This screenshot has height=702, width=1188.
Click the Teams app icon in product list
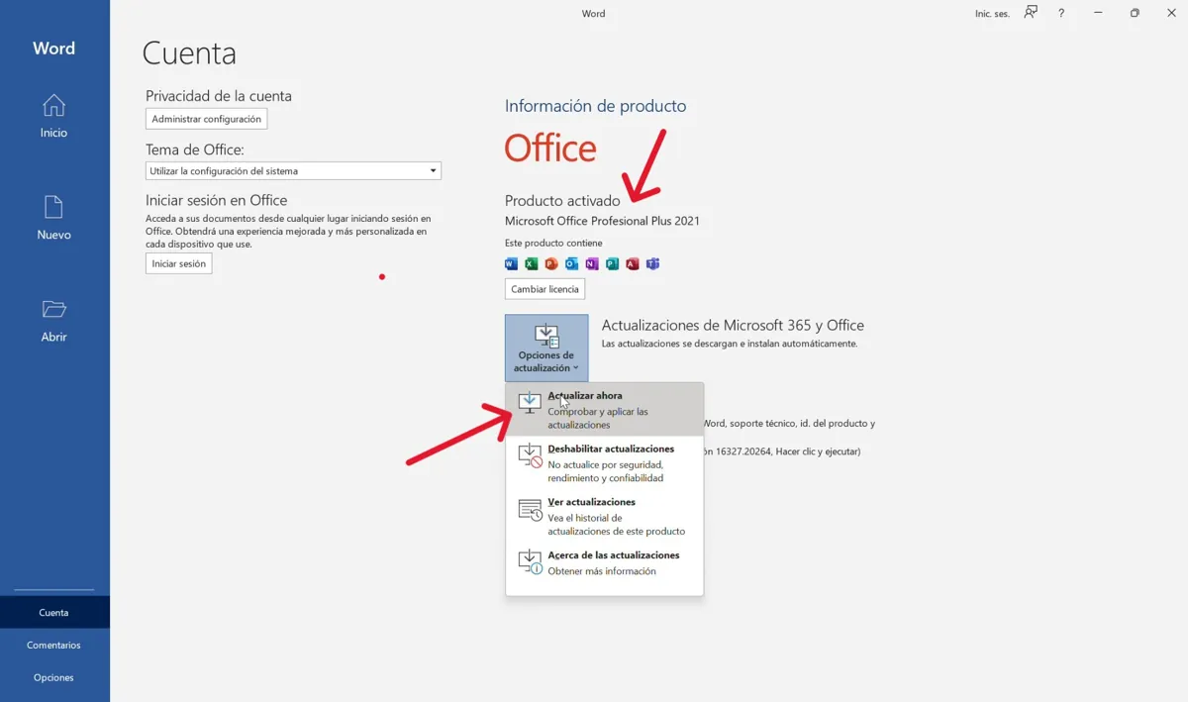(652, 263)
